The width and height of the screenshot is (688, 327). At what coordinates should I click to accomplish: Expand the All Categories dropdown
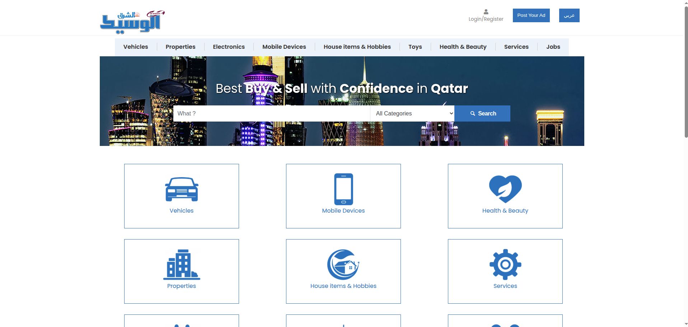(x=412, y=113)
